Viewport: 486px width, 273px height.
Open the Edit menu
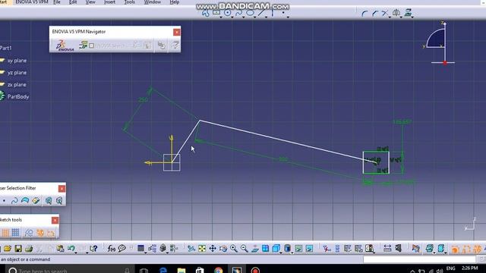73,2
